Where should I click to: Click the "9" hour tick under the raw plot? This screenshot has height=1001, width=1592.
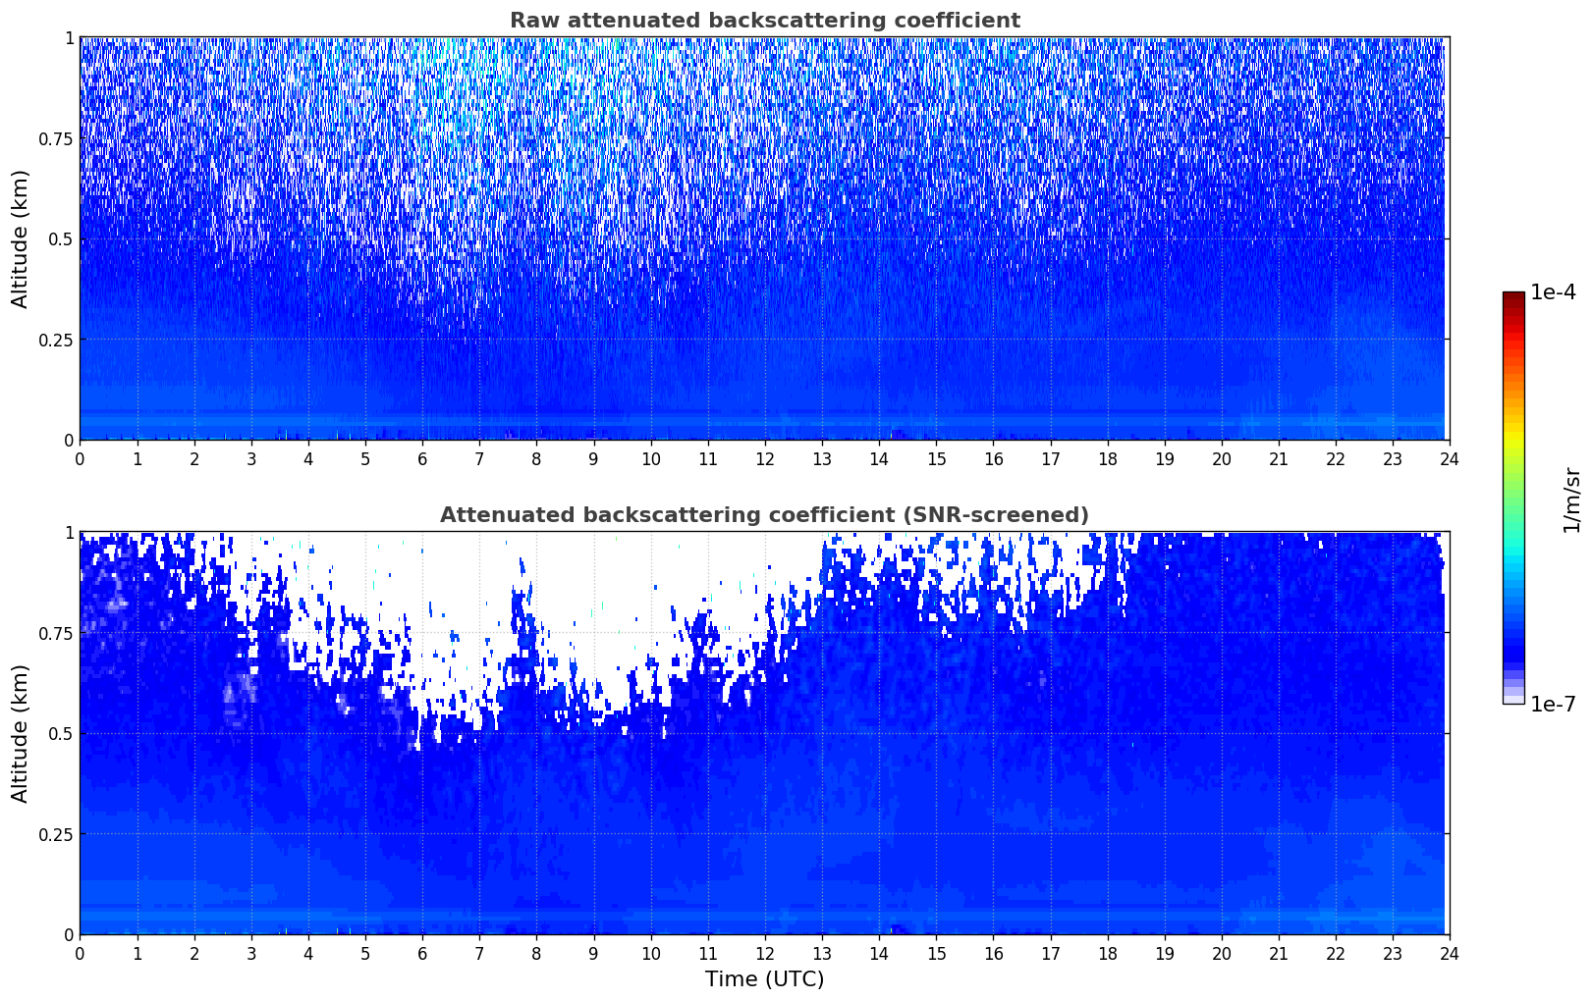tap(593, 458)
